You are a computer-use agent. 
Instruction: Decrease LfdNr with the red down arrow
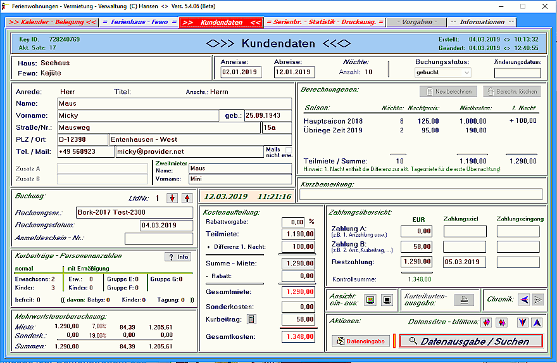(x=172, y=198)
